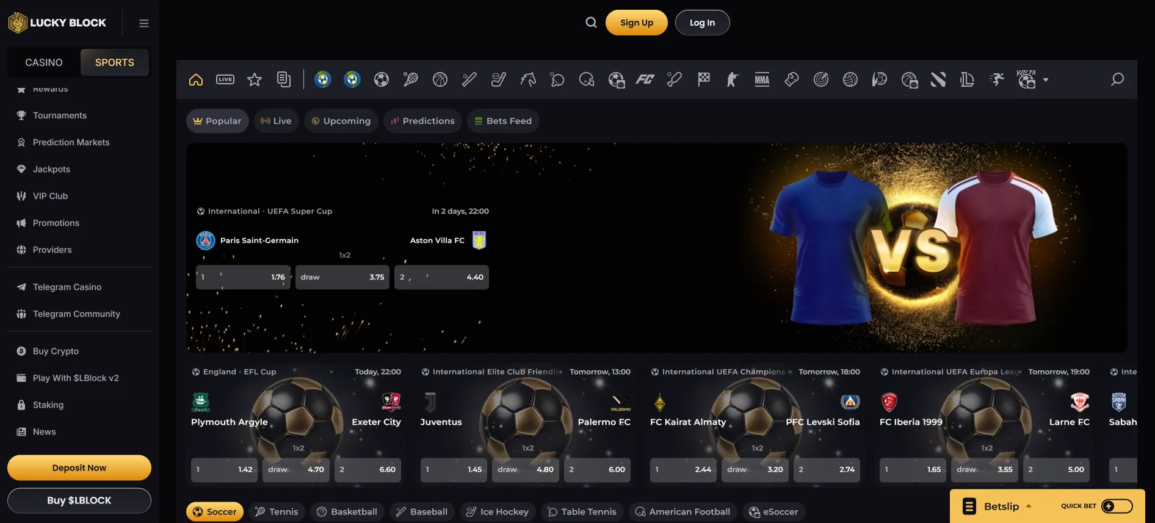The height and width of the screenshot is (523, 1155).
Task: Open Telegram Casino link
Action: tap(67, 287)
